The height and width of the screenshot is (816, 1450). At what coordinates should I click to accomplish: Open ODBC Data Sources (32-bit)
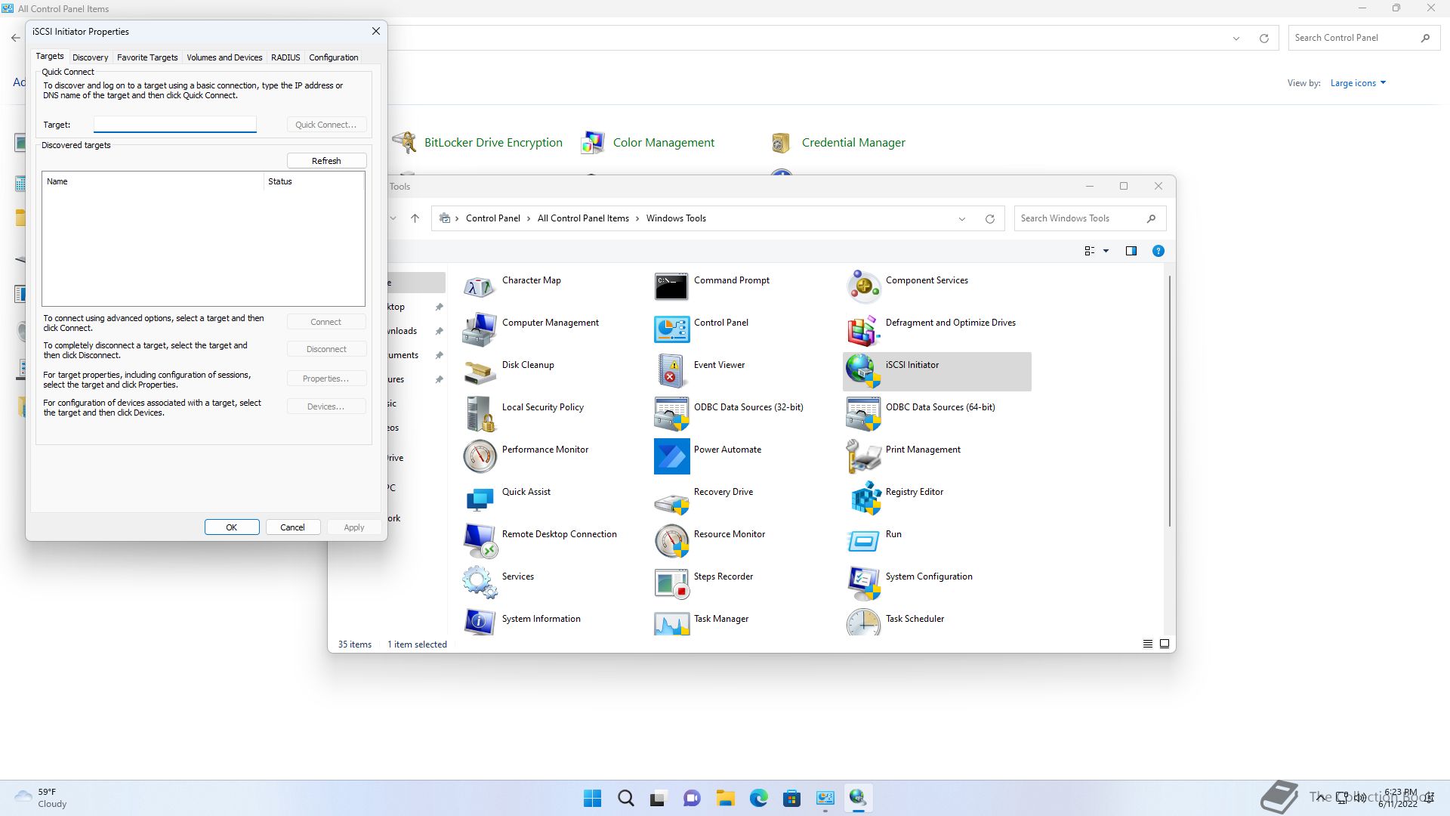tap(730, 413)
